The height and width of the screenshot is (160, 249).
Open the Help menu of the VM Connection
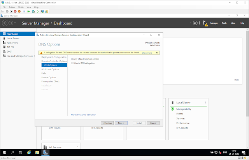(x=36, y=7)
